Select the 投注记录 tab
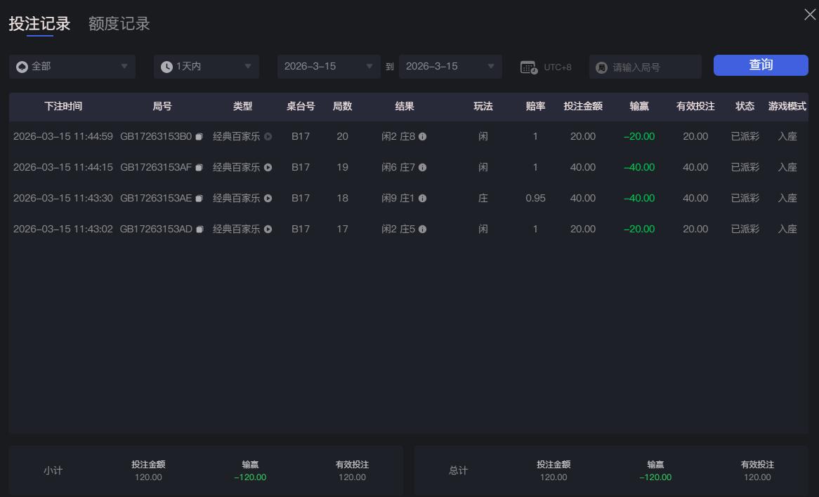Screen dimensions: 819x497 39,23
